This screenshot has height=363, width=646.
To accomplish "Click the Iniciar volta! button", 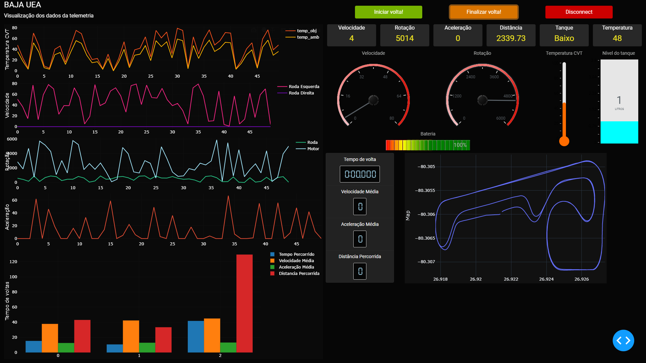I will pos(388,12).
